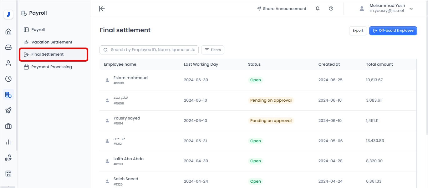Open the help question mark icon
This screenshot has height=188, width=428.
pos(331,9)
